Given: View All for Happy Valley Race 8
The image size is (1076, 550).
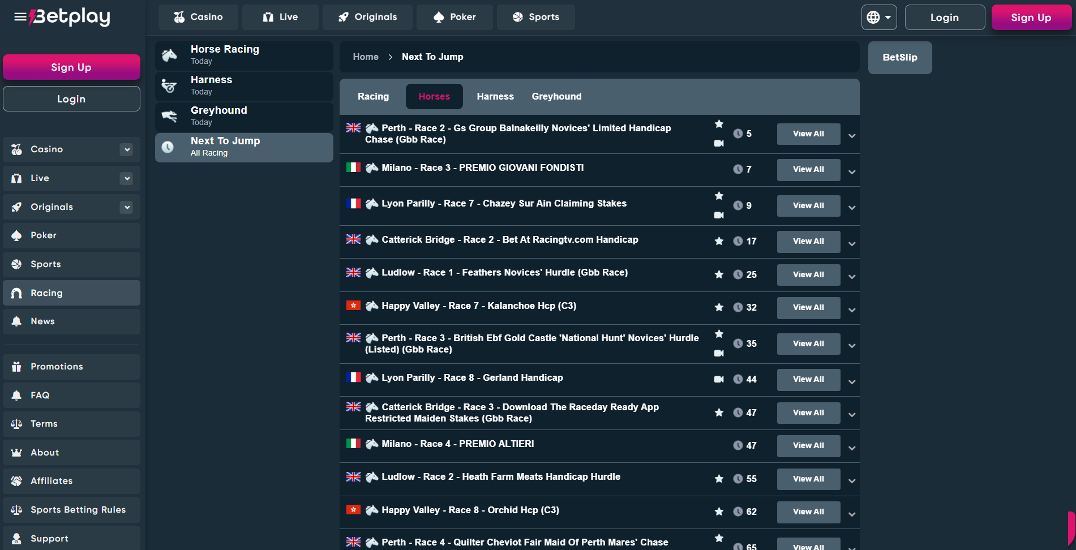Looking at the screenshot, I should [x=808, y=512].
